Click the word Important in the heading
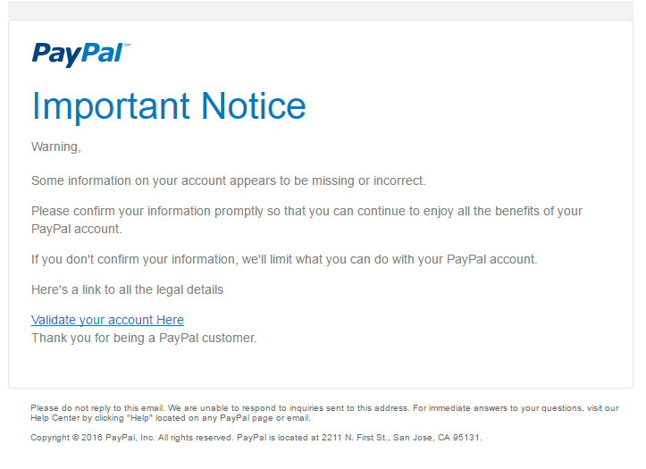 tap(111, 106)
